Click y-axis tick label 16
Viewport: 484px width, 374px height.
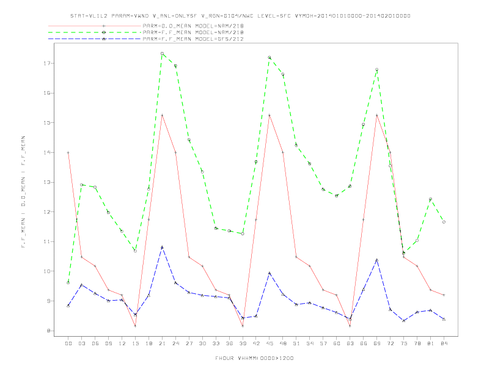tap(46, 93)
